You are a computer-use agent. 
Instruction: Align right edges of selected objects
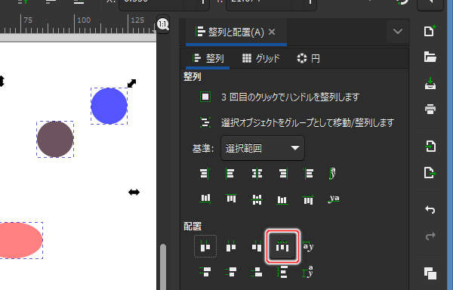[x=283, y=174]
